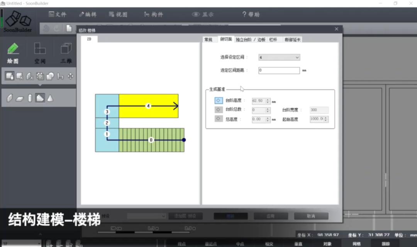Click inside the 选定区间距离 input field
Screen dimensions: 417x247
(x=279, y=70)
